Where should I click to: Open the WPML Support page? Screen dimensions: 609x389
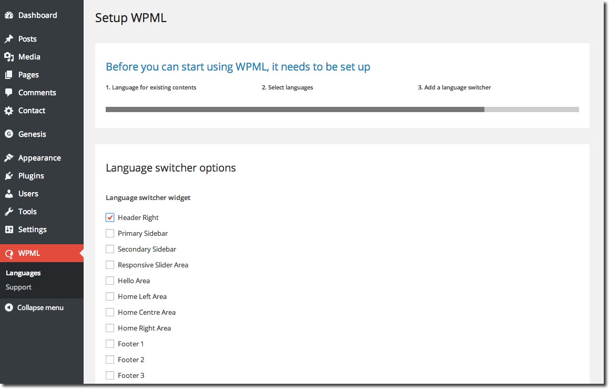[x=18, y=287]
